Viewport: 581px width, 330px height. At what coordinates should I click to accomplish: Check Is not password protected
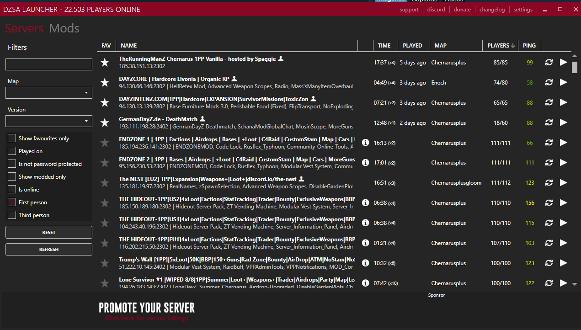click(x=12, y=164)
